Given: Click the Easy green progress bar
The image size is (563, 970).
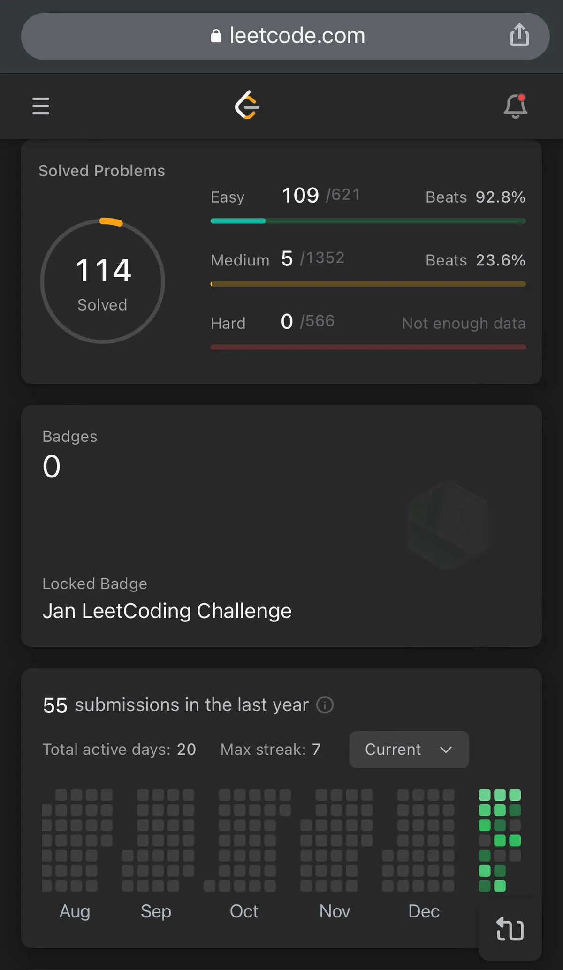Looking at the screenshot, I should click(x=368, y=221).
